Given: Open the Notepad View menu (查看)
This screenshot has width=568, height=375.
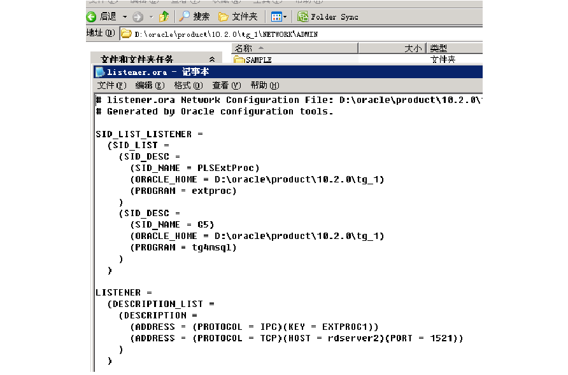Looking at the screenshot, I should (227, 85).
